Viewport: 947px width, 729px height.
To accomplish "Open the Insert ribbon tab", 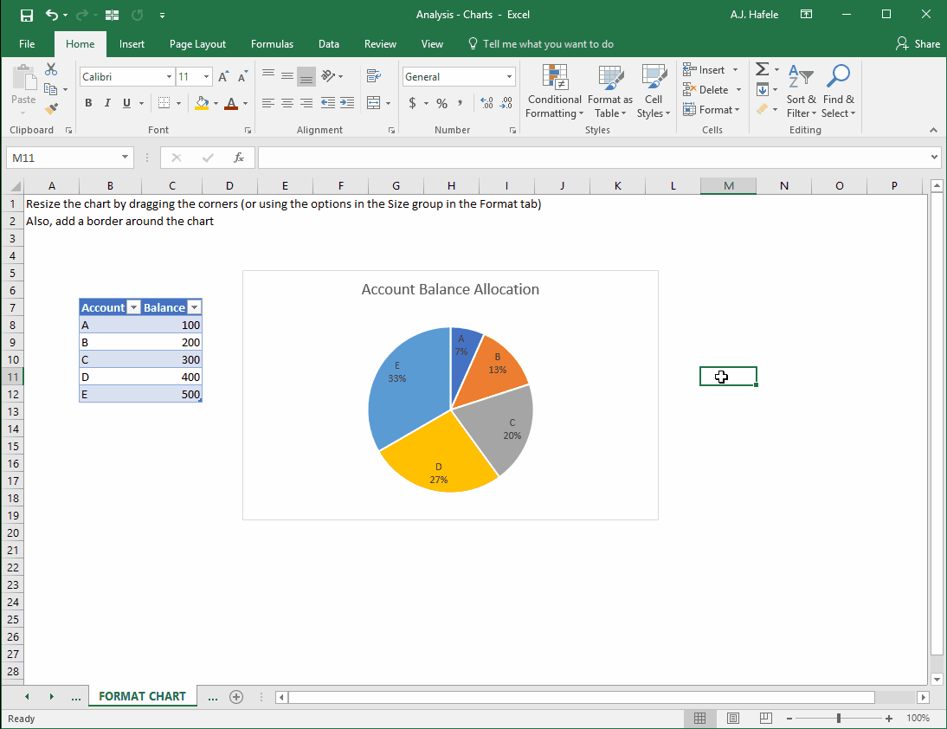I will (x=132, y=44).
